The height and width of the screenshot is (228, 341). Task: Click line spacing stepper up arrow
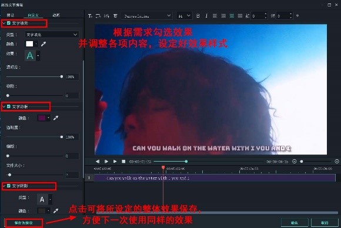pyautogui.click(x=266, y=14)
